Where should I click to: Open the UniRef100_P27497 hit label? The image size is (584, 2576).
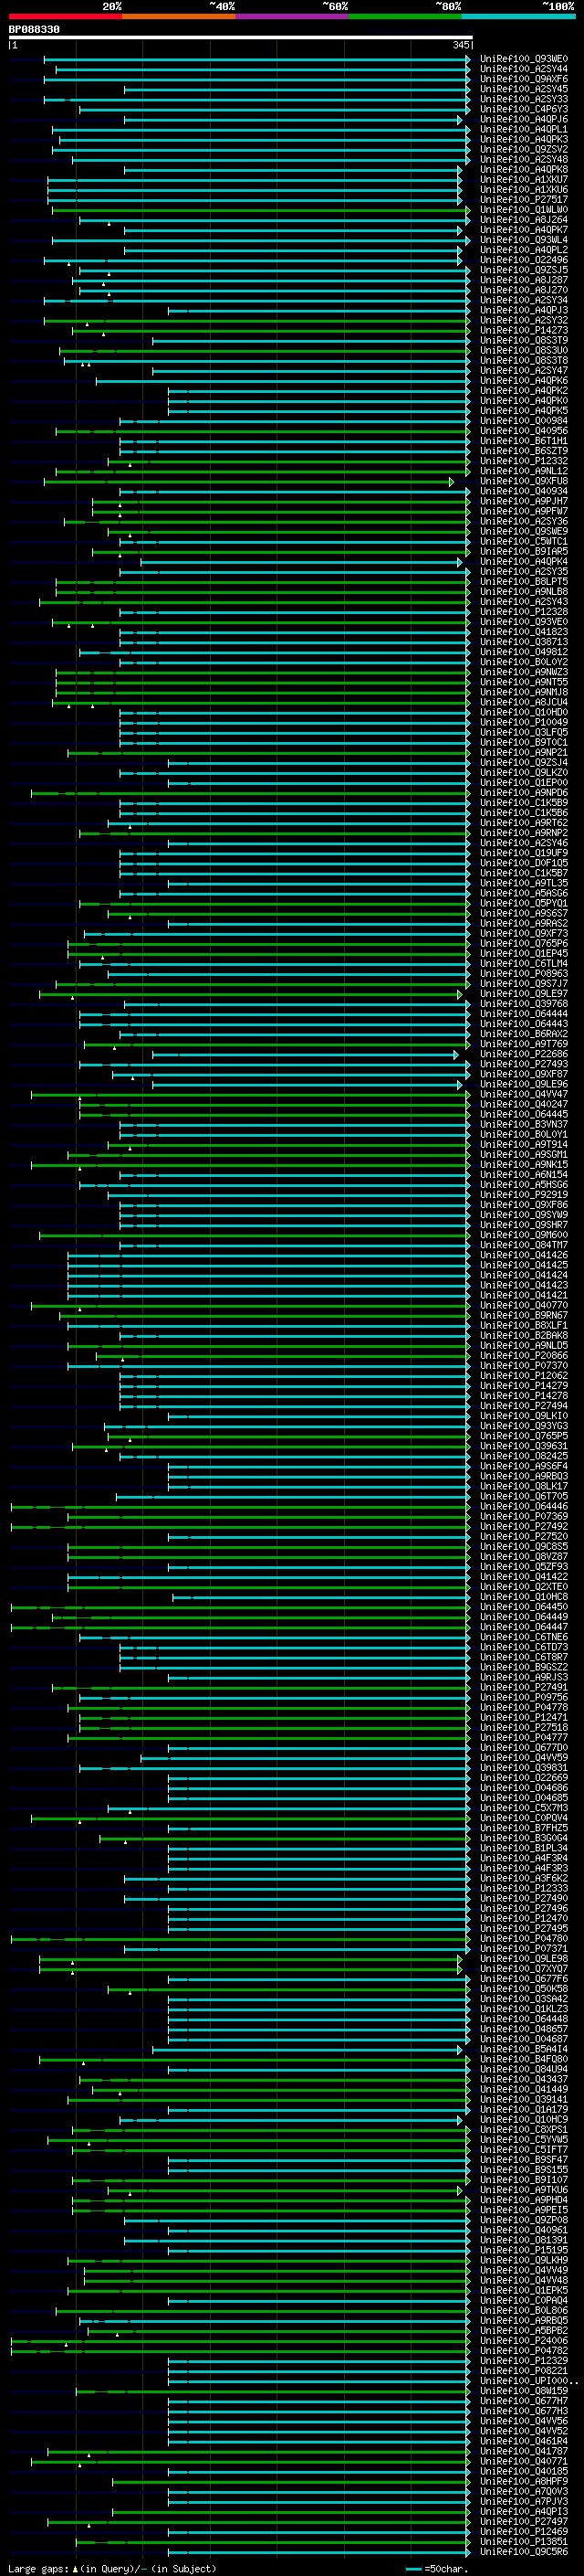(x=523, y=2522)
